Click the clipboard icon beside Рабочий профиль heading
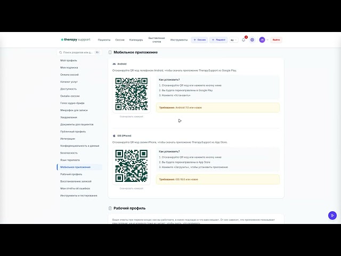Viewport: 341px width, 256px height. (110, 209)
